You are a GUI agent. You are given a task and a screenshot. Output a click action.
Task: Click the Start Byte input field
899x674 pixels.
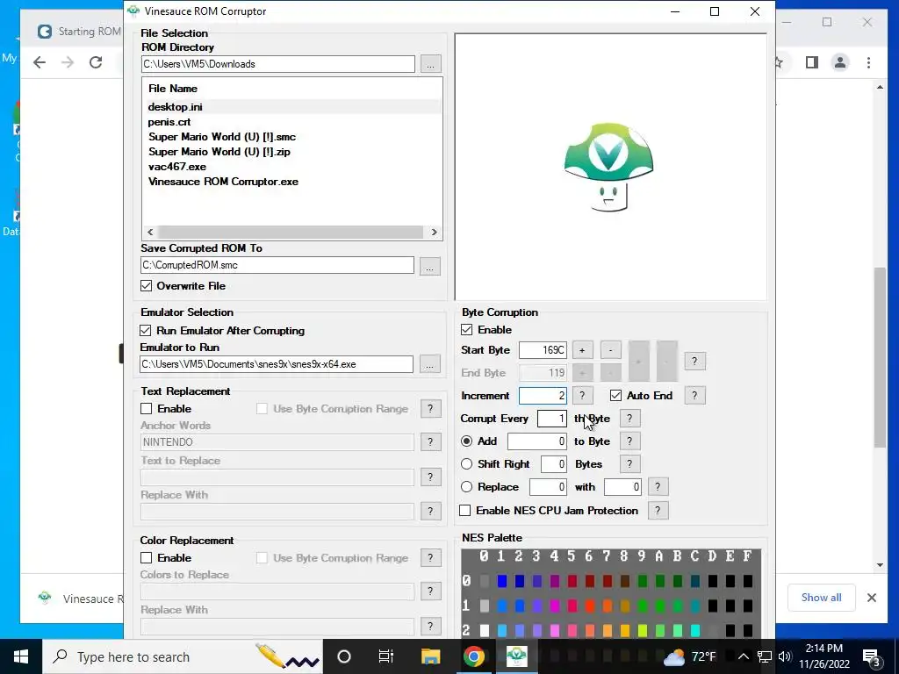tap(543, 350)
